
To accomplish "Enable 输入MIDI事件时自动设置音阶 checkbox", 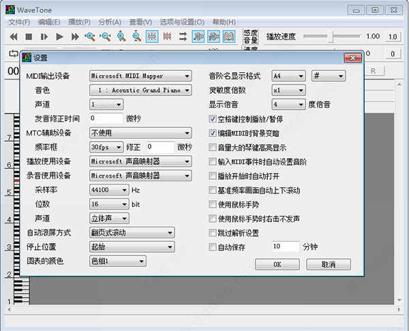I will point(212,161).
